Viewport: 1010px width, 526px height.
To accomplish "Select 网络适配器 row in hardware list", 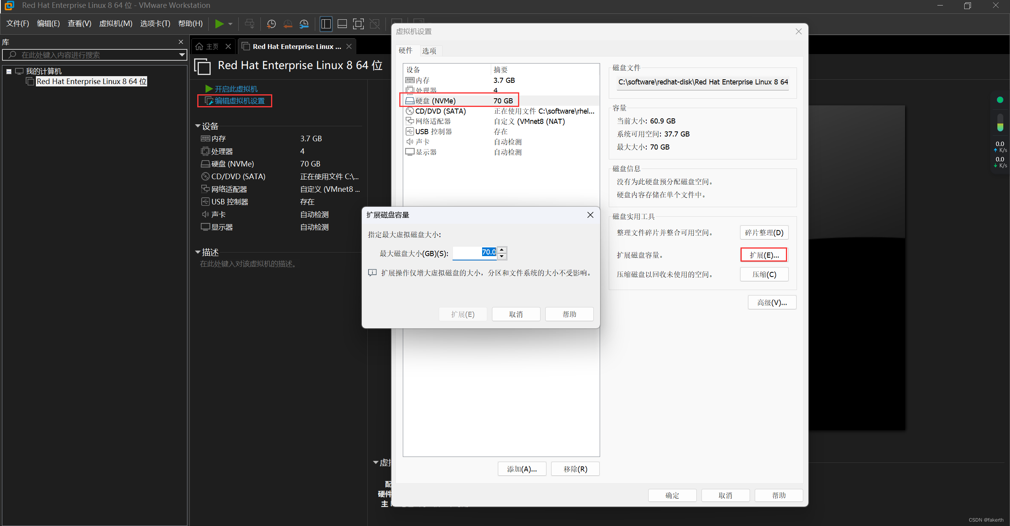I will (x=501, y=121).
